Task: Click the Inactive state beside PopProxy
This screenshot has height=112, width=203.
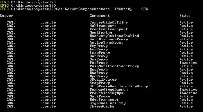Action: point(188,63)
